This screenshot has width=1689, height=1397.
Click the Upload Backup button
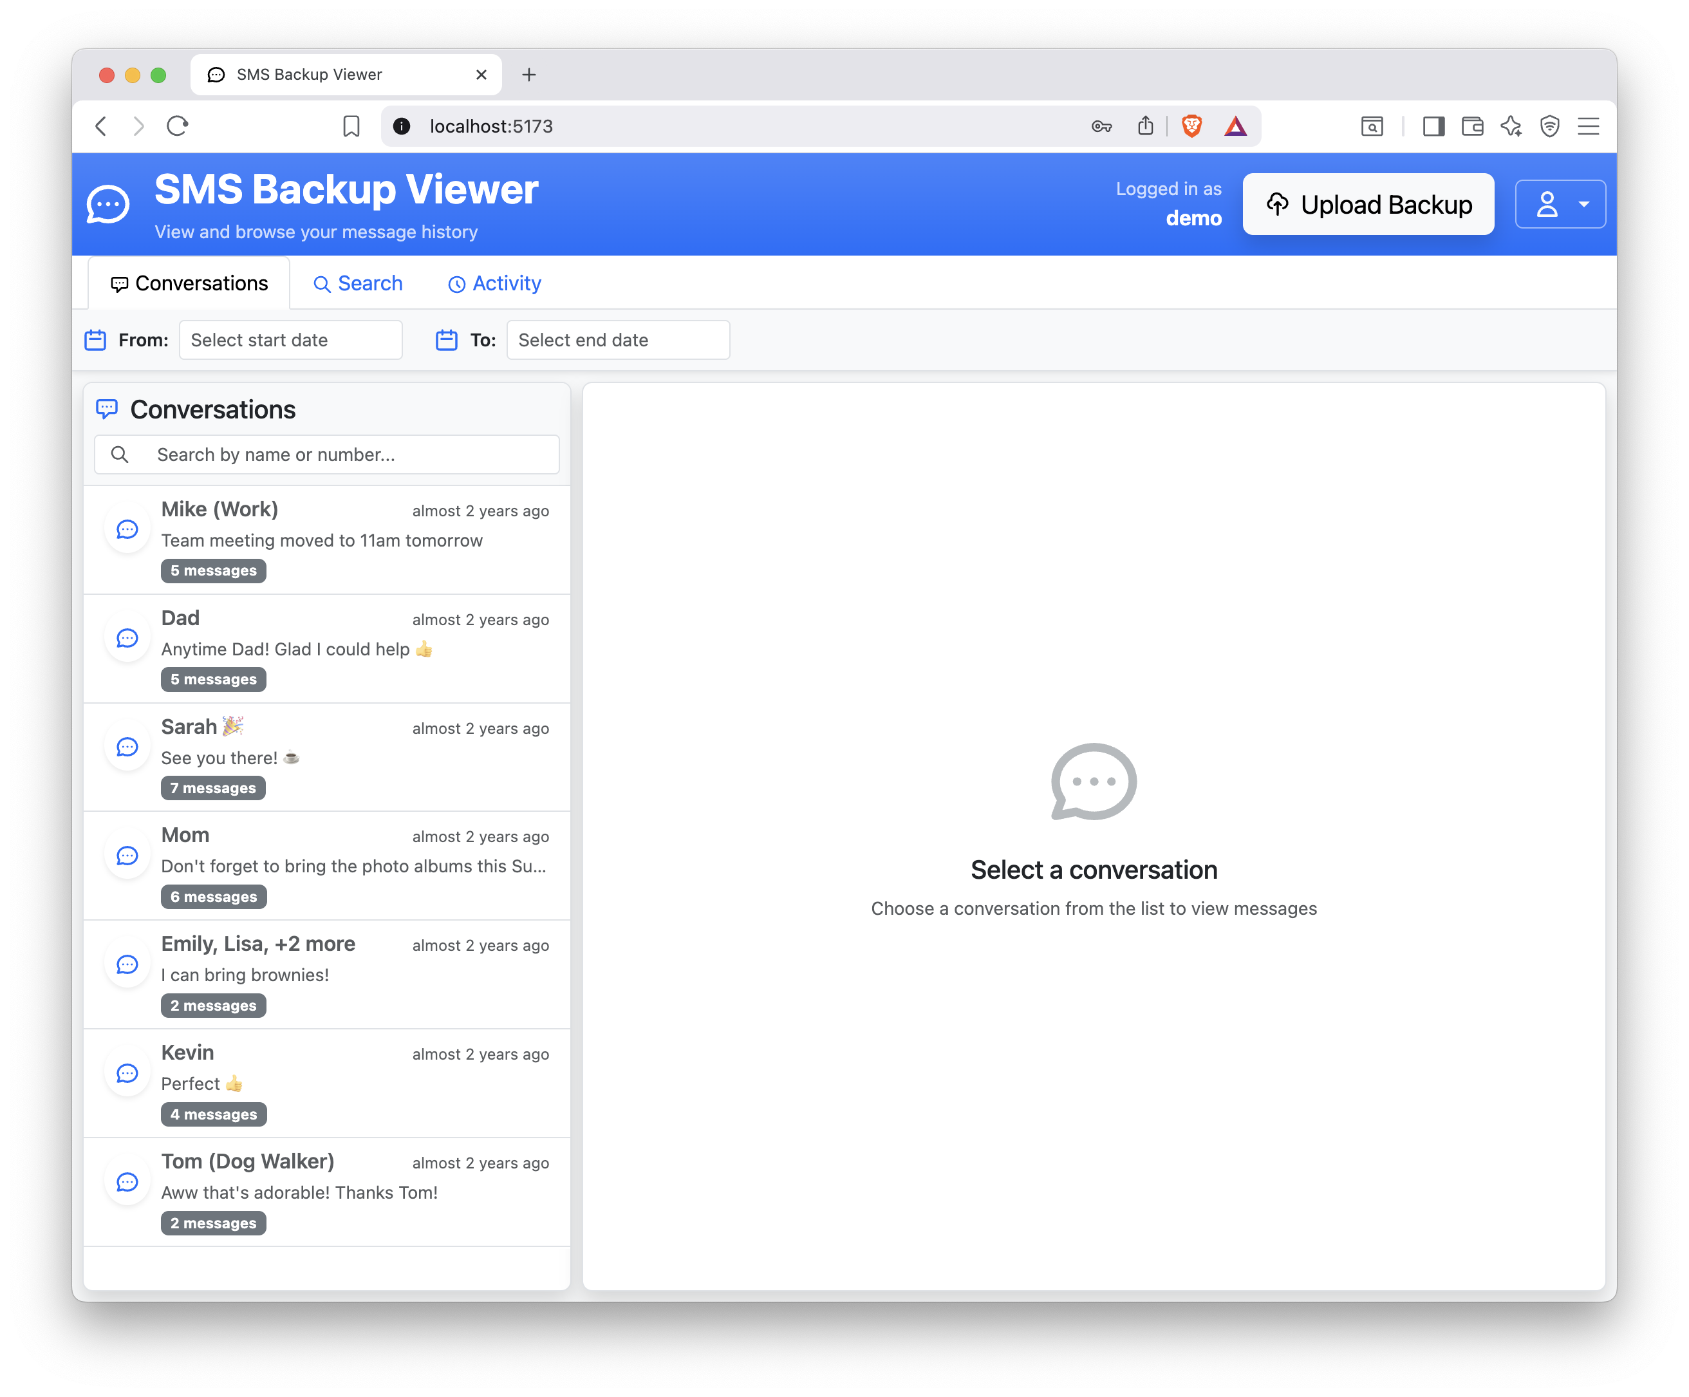pos(1368,204)
